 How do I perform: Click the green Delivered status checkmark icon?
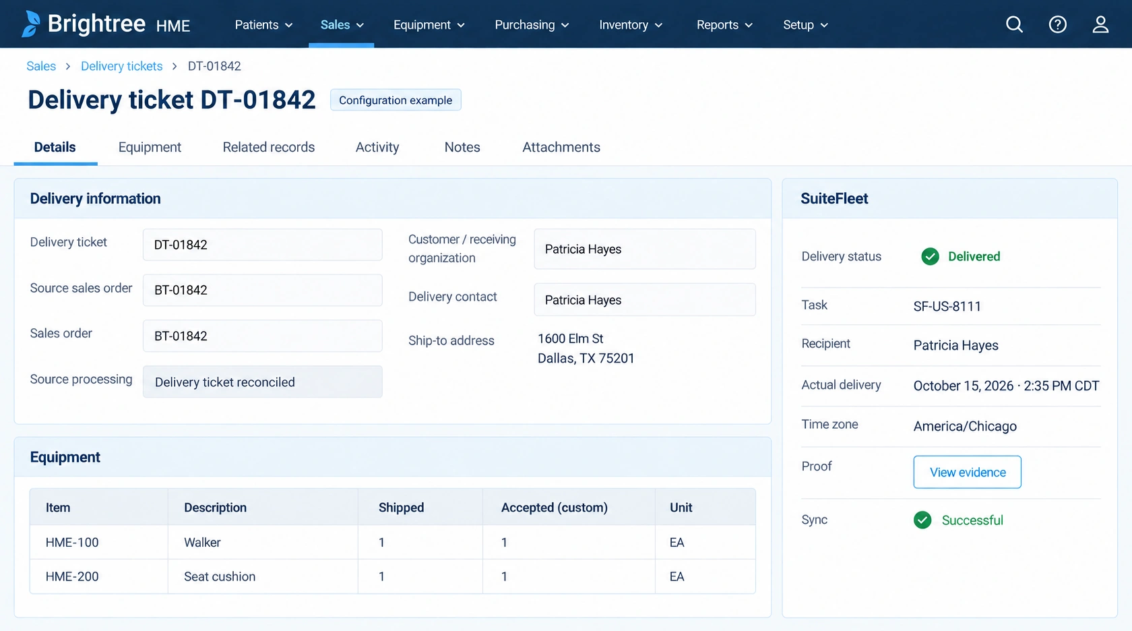(930, 256)
